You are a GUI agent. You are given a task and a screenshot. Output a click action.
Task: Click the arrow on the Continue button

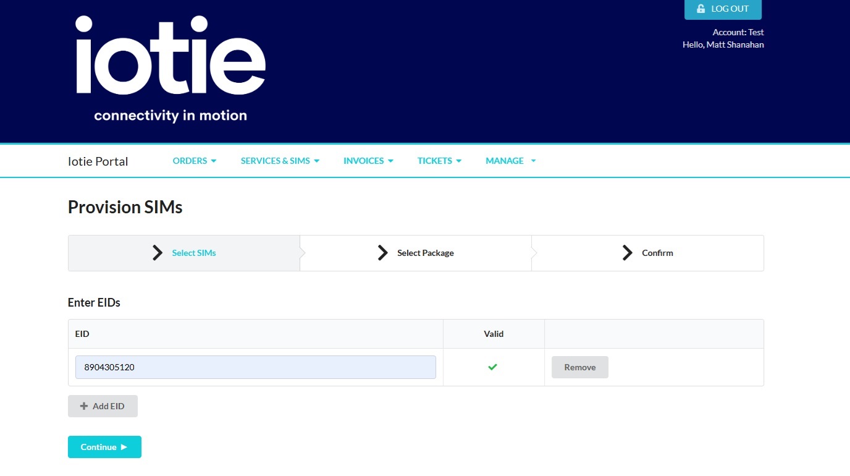pyautogui.click(x=124, y=447)
